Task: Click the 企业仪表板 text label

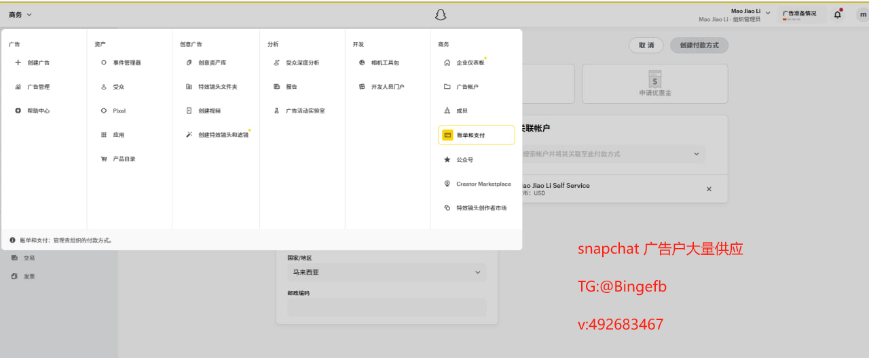Action: [470, 62]
